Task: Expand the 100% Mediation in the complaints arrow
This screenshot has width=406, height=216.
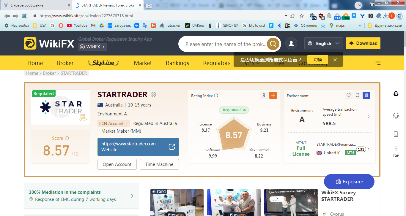Action: click(x=132, y=196)
